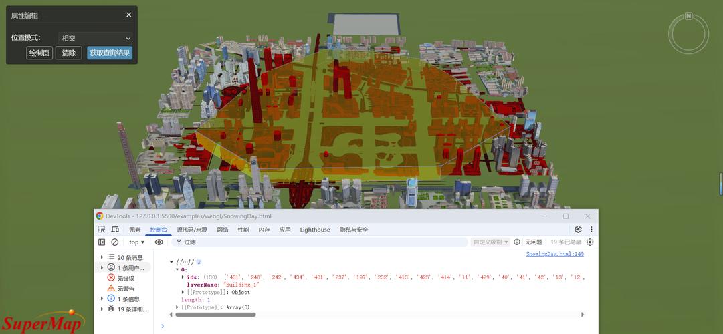723x334 pixels.
Task: Open DevTools settings gear in tab bar
Action: click(x=579, y=229)
